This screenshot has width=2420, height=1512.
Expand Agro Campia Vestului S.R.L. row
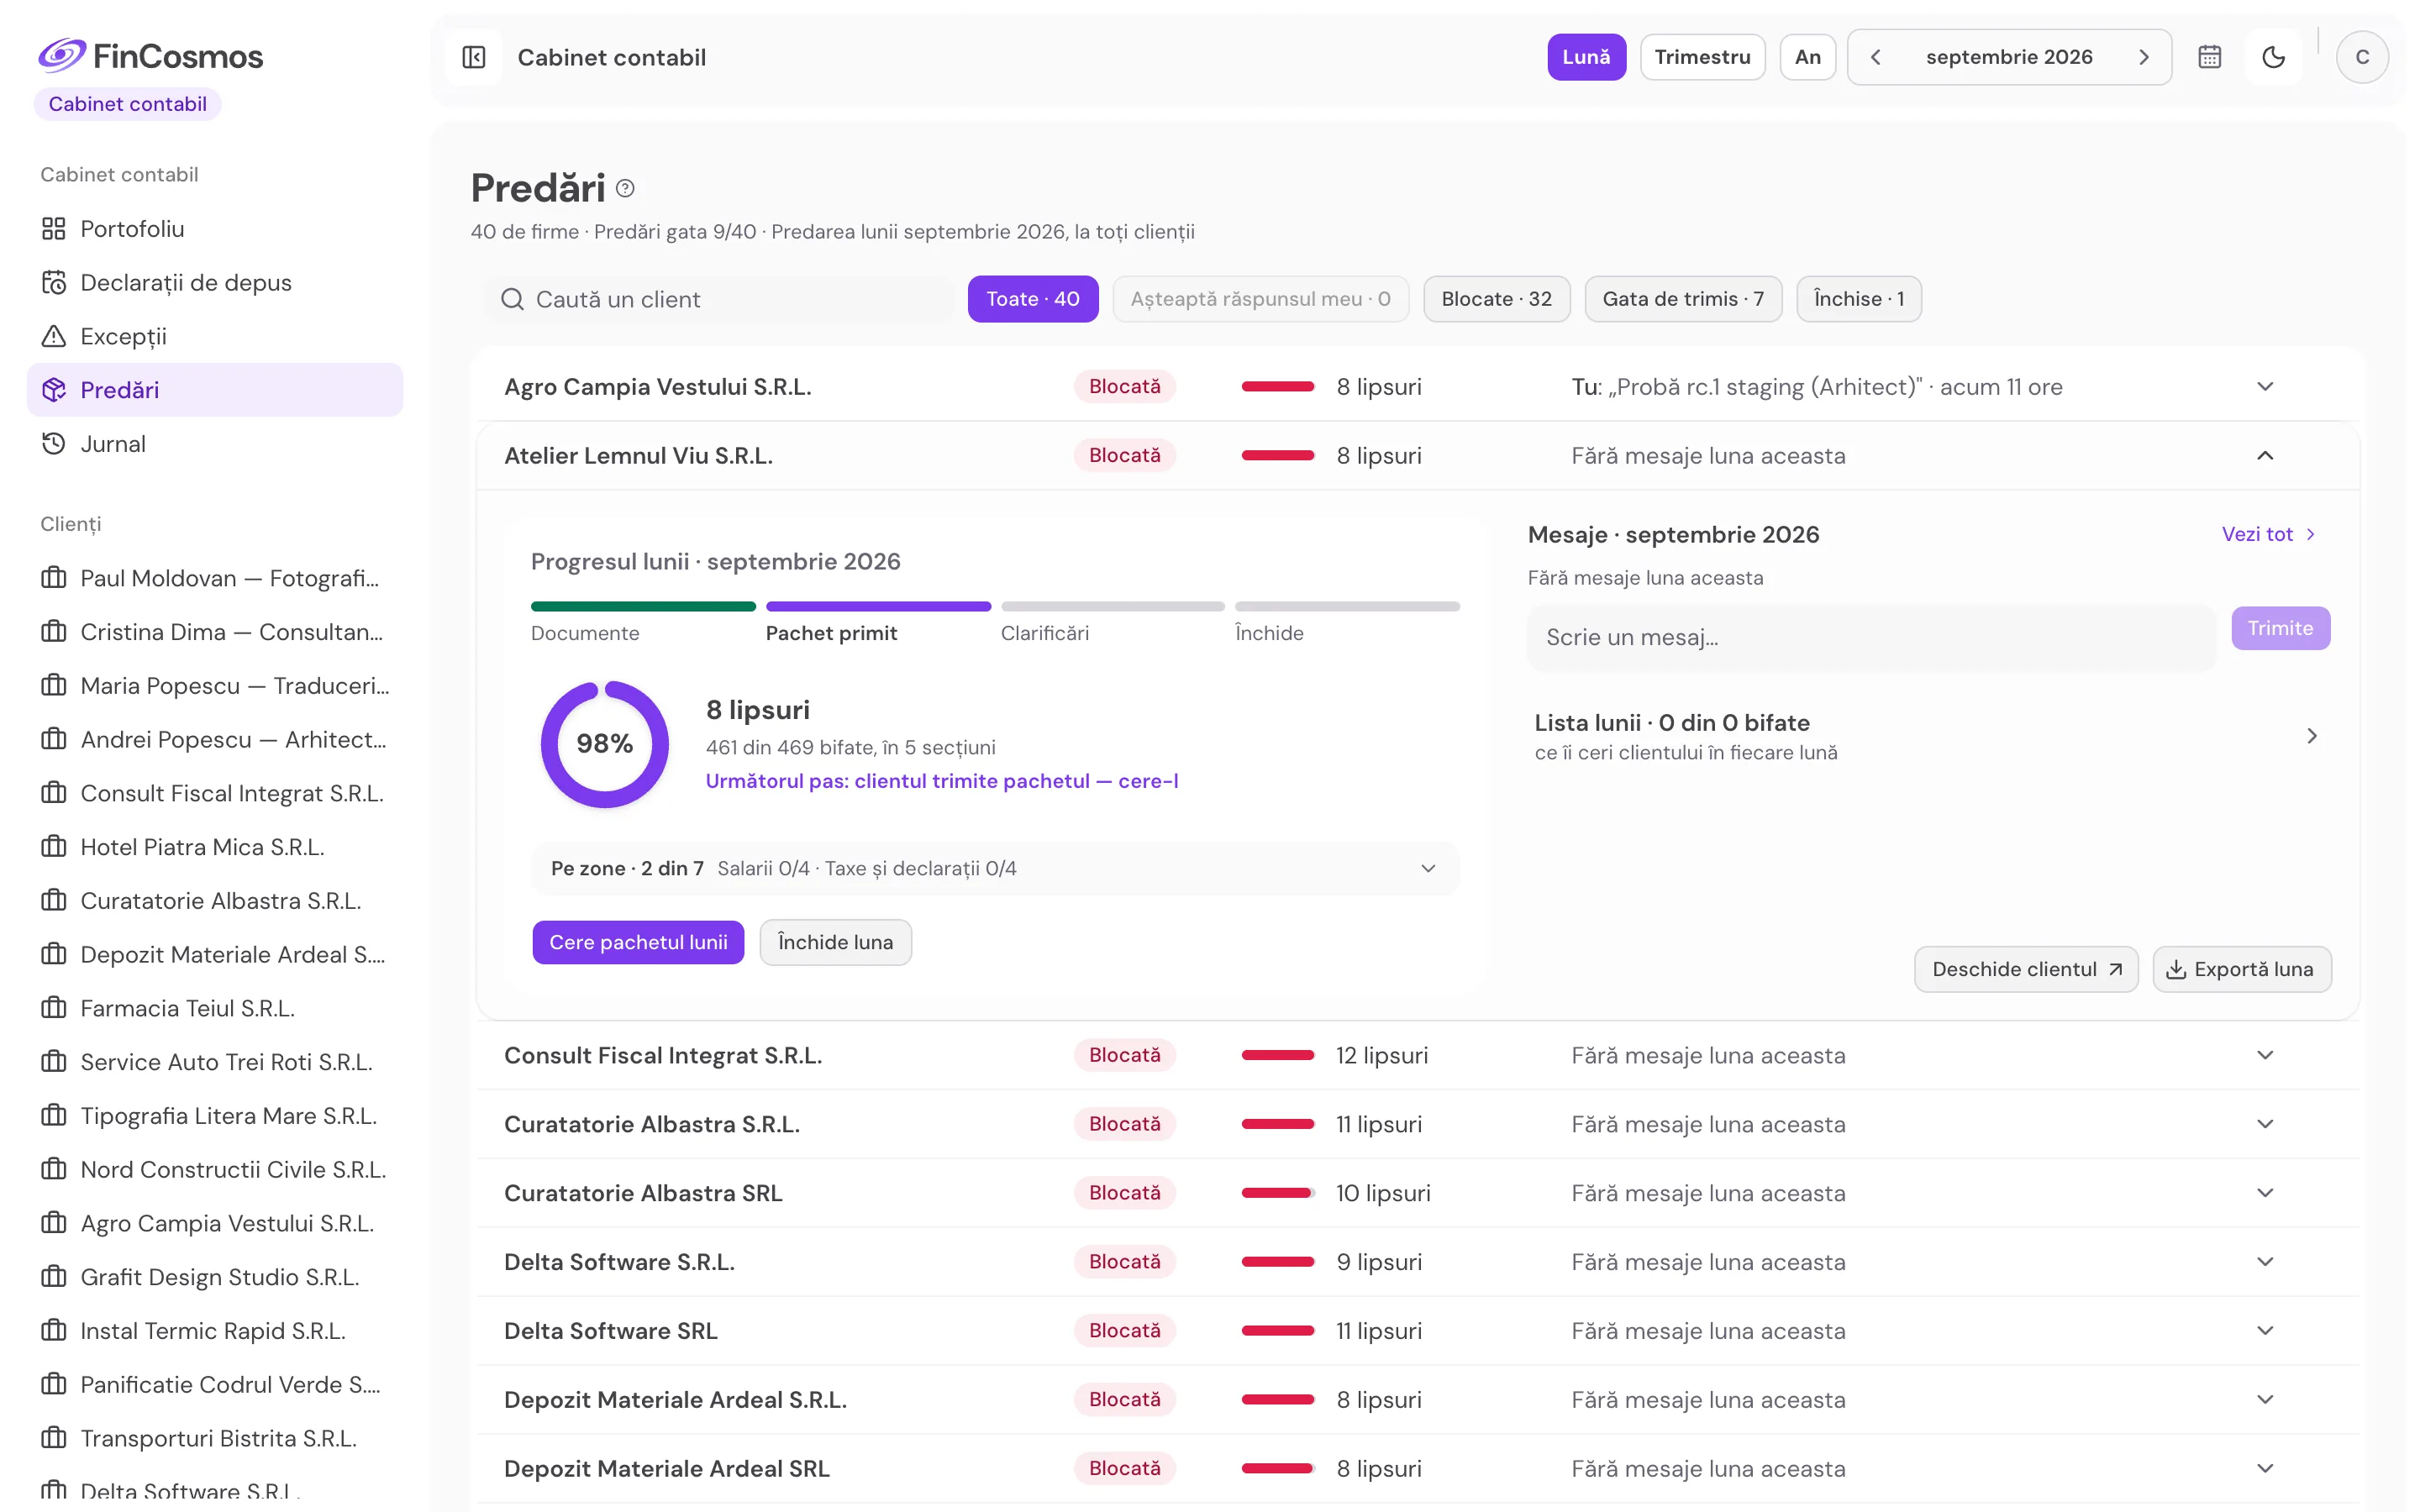[1418, 387]
